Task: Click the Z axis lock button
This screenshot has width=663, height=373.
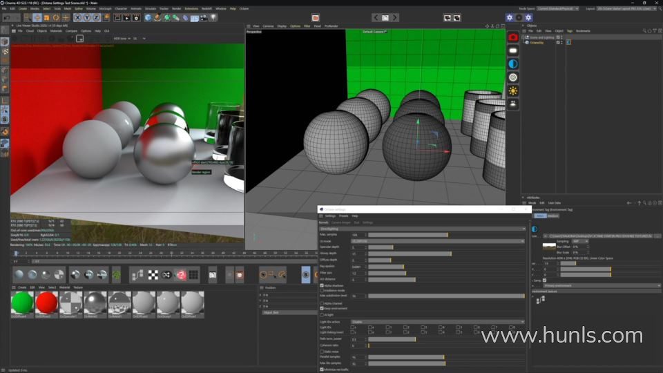Action: [97, 17]
